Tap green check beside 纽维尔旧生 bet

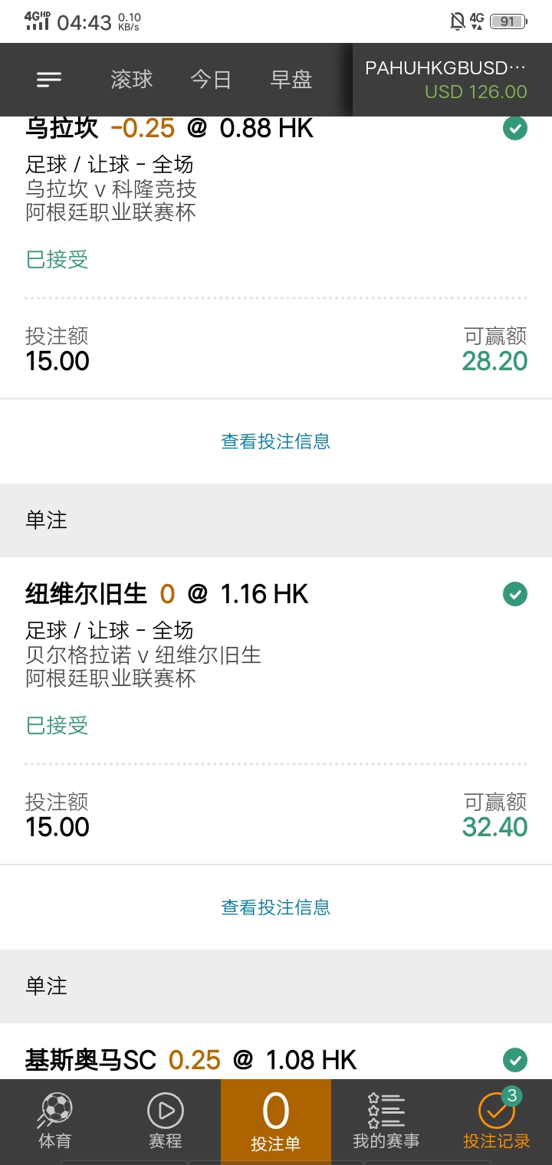[515, 594]
